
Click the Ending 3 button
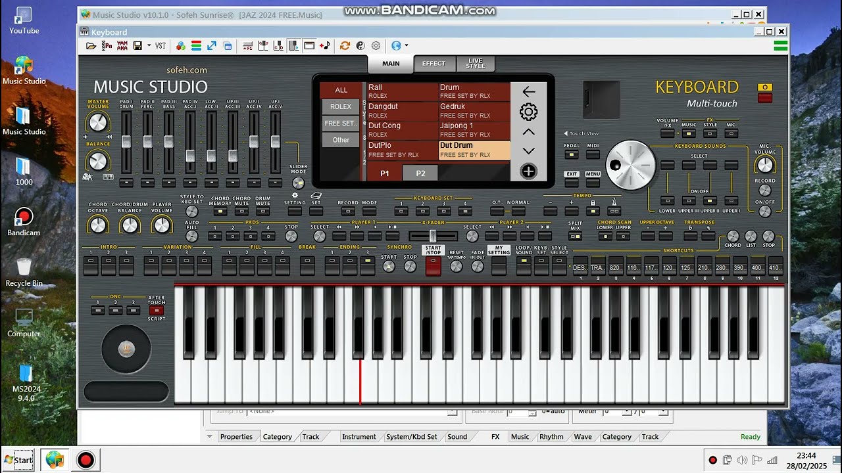click(368, 265)
